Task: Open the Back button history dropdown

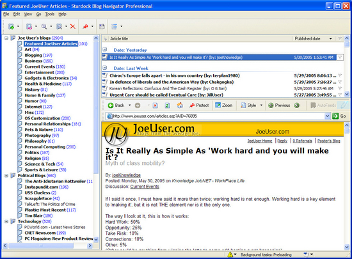Action: [129, 105]
